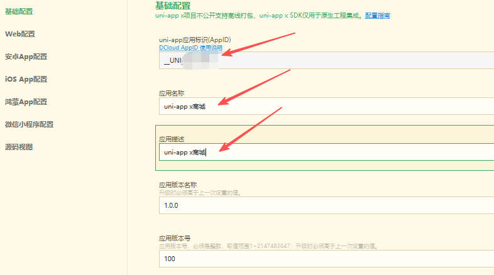Click the hint 升级时必须高于上一次设置的值
This screenshot has height=275, width=494.
pyautogui.click(x=200, y=193)
